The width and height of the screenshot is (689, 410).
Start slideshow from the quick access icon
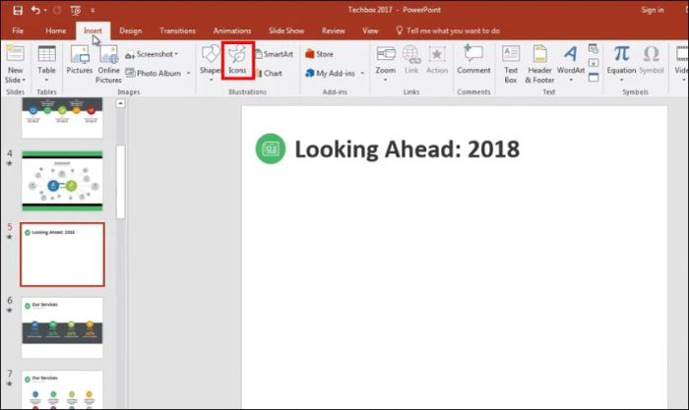(76, 10)
